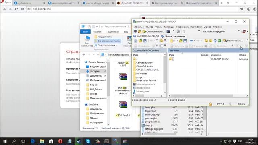Click the Opera address bar
Viewport: 258px width, 145px height.
133,9
